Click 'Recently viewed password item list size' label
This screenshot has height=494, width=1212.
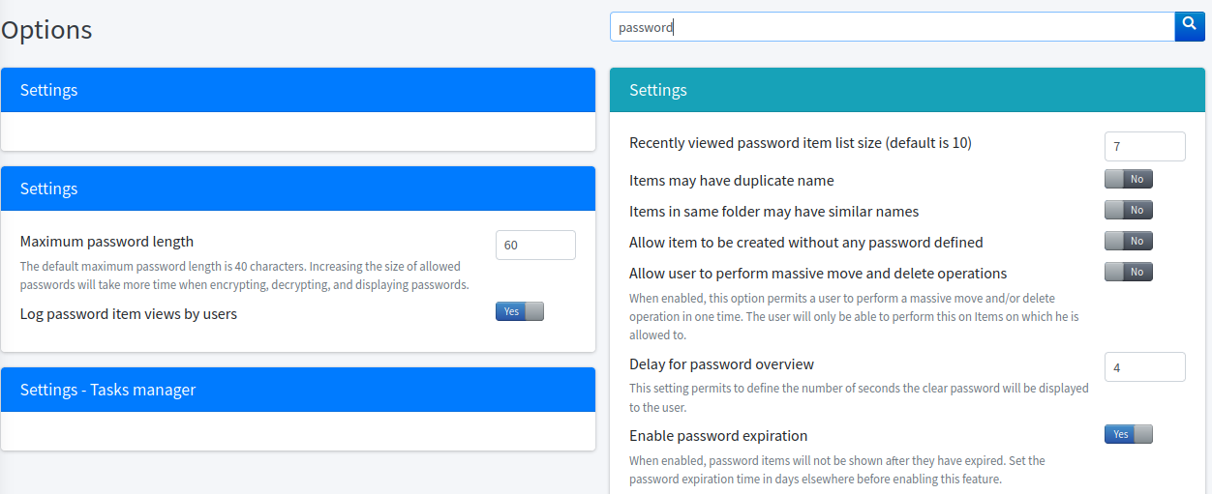[x=801, y=143]
